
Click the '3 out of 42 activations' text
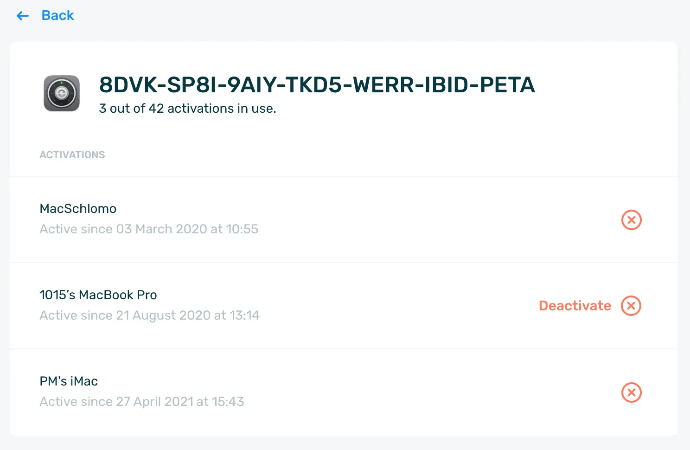coord(187,109)
